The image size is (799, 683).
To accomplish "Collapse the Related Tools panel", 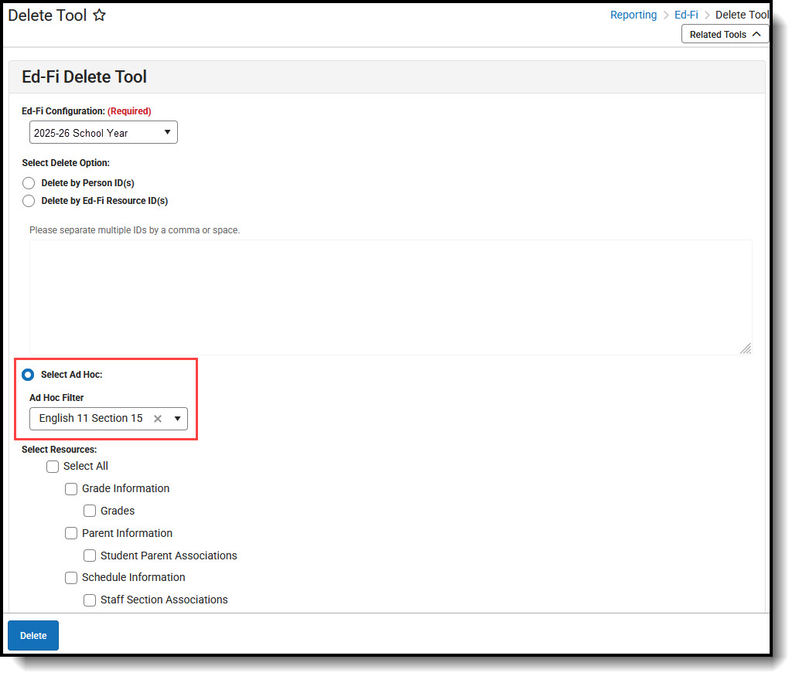I will (724, 34).
